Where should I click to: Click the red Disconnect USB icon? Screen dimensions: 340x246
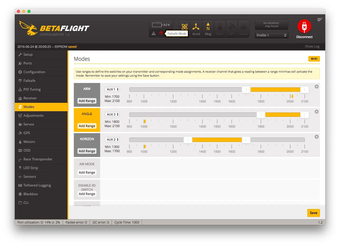click(x=304, y=27)
